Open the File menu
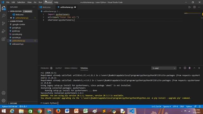 (8, 2)
